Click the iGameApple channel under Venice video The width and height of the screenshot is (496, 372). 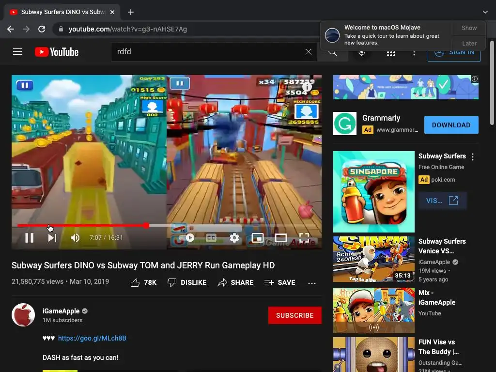coord(434,262)
